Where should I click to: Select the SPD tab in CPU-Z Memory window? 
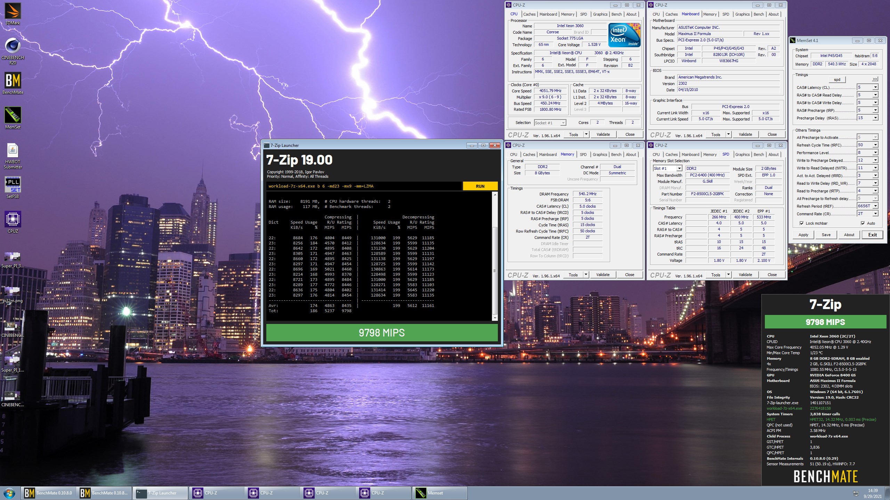pyautogui.click(x=583, y=155)
